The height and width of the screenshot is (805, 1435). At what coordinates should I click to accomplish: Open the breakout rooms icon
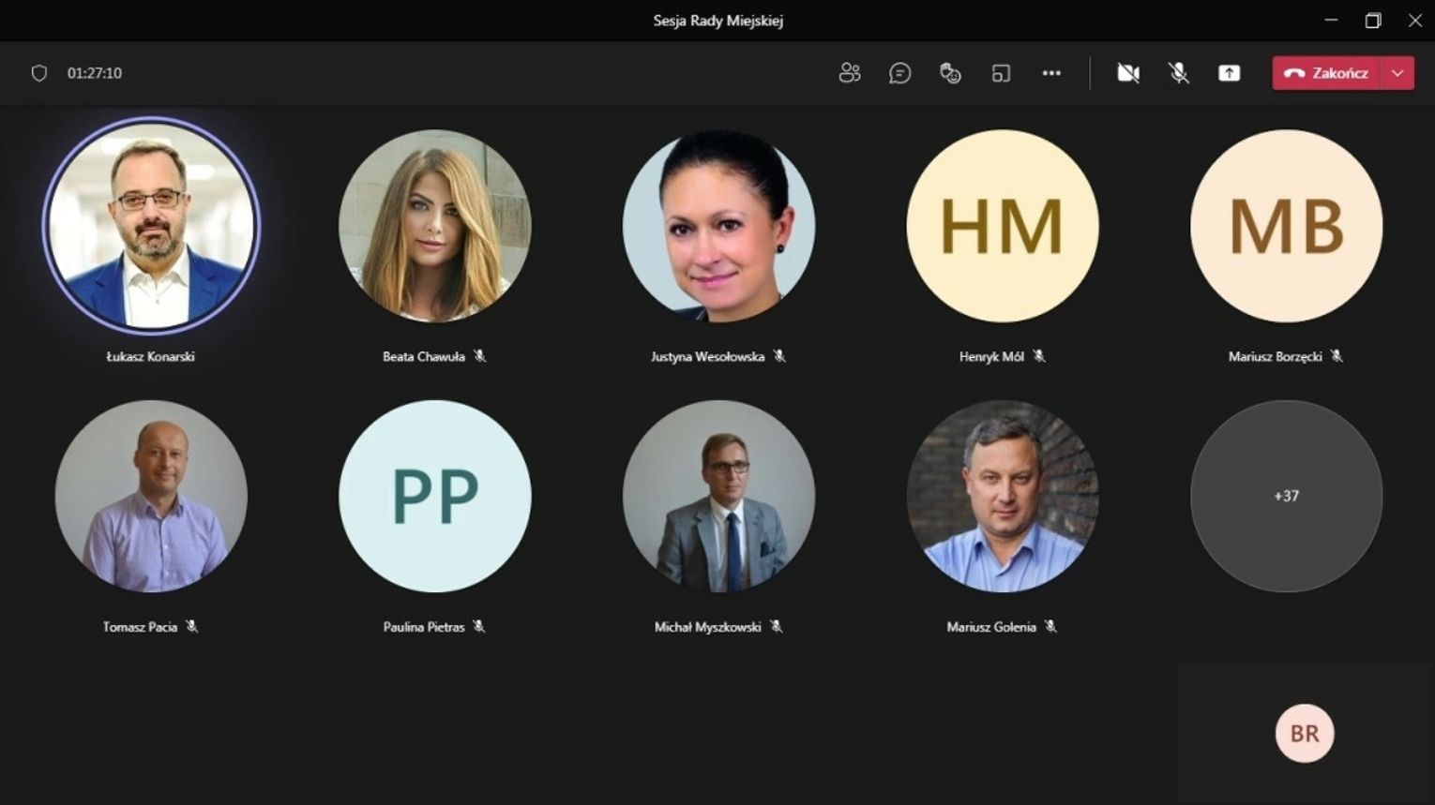(x=1001, y=73)
